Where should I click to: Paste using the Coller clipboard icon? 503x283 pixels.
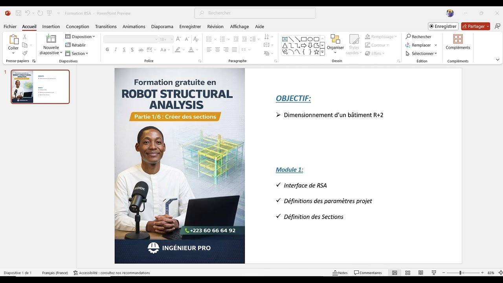13,39
